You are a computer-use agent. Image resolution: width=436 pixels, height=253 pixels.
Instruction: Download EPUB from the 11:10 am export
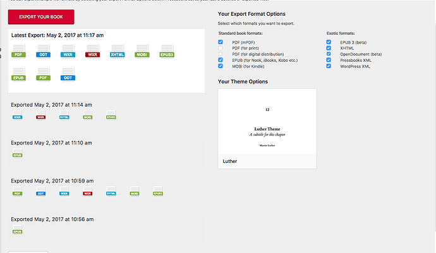pyautogui.click(x=17, y=153)
